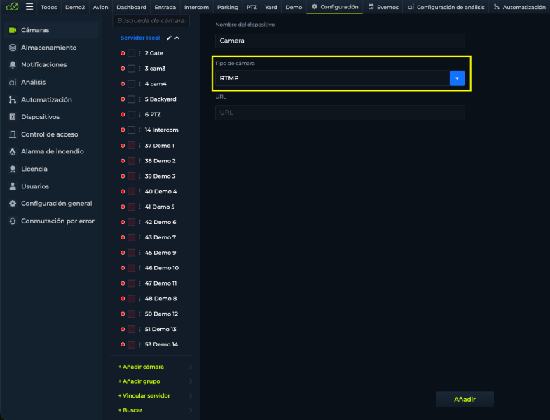Click the Configuración general gear icon

click(x=13, y=203)
